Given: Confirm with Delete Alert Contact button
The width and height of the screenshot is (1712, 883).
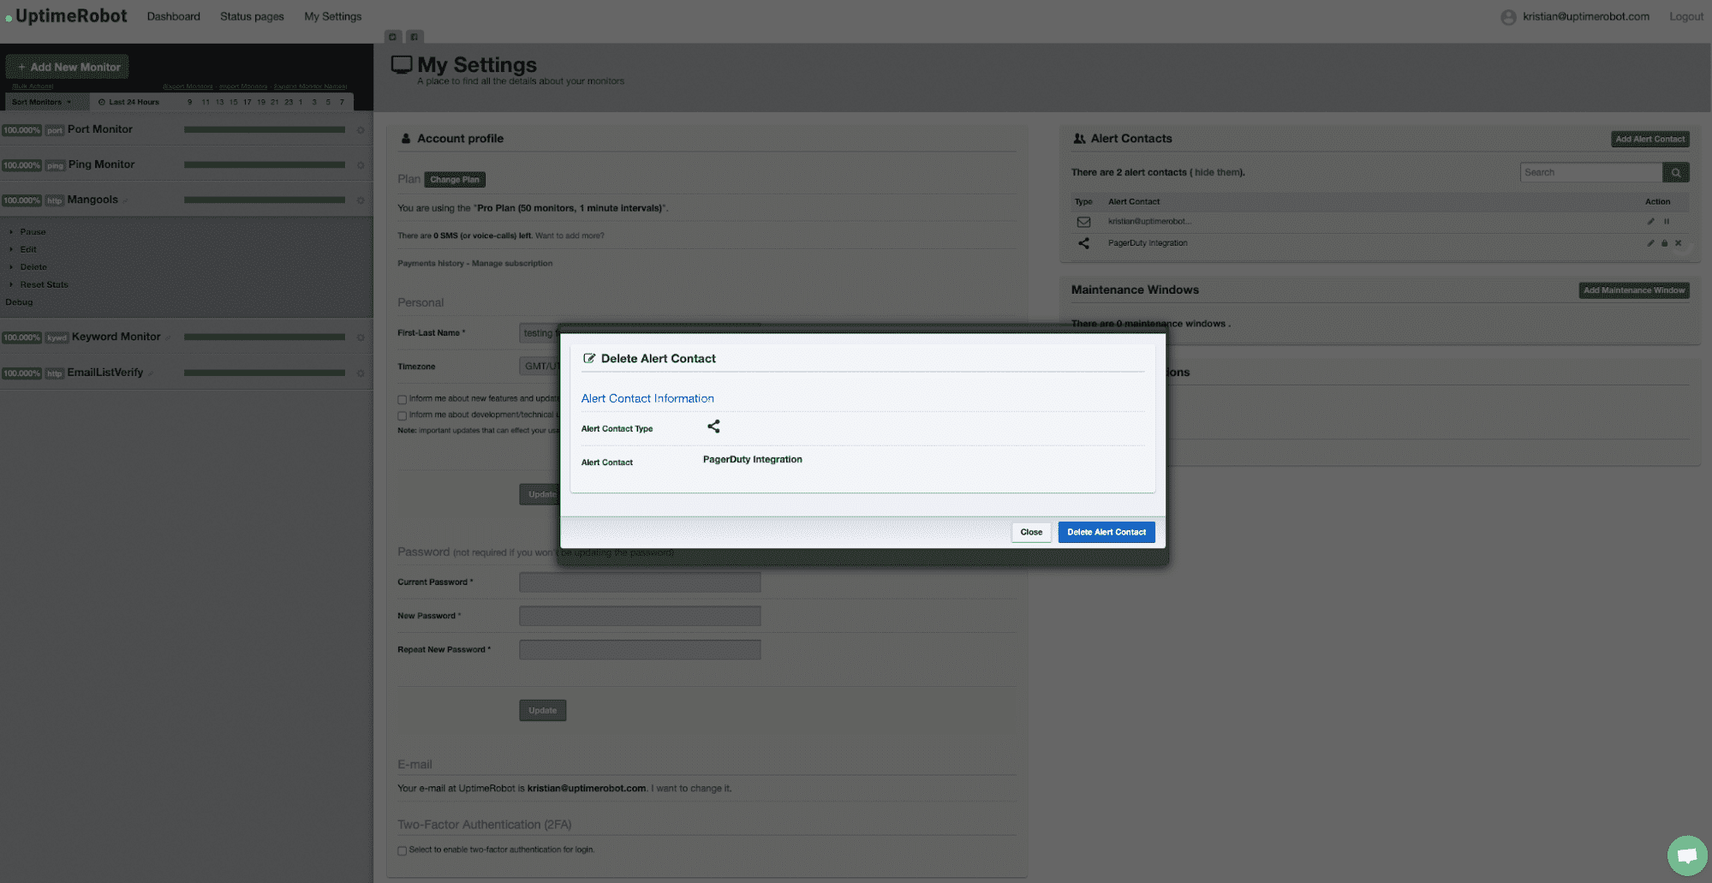Looking at the screenshot, I should pos(1106,532).
